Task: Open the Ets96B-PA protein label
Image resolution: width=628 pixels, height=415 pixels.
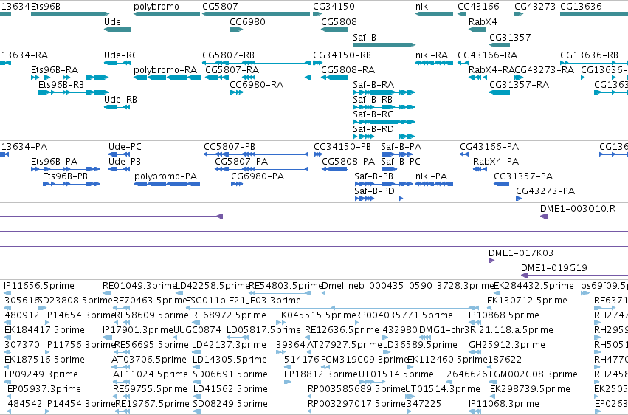Action: [x=54, y=162]
